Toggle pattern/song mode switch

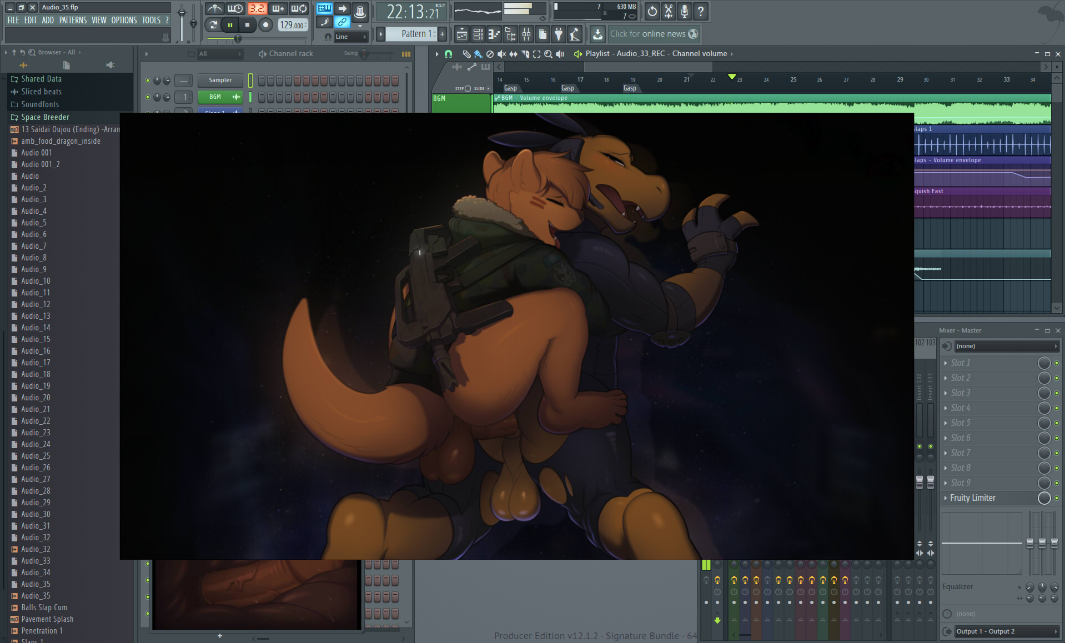coord(213,25)
